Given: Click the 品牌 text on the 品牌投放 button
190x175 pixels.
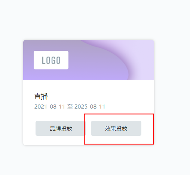Looking at the screenshot, I should click(x=55, y=128).
